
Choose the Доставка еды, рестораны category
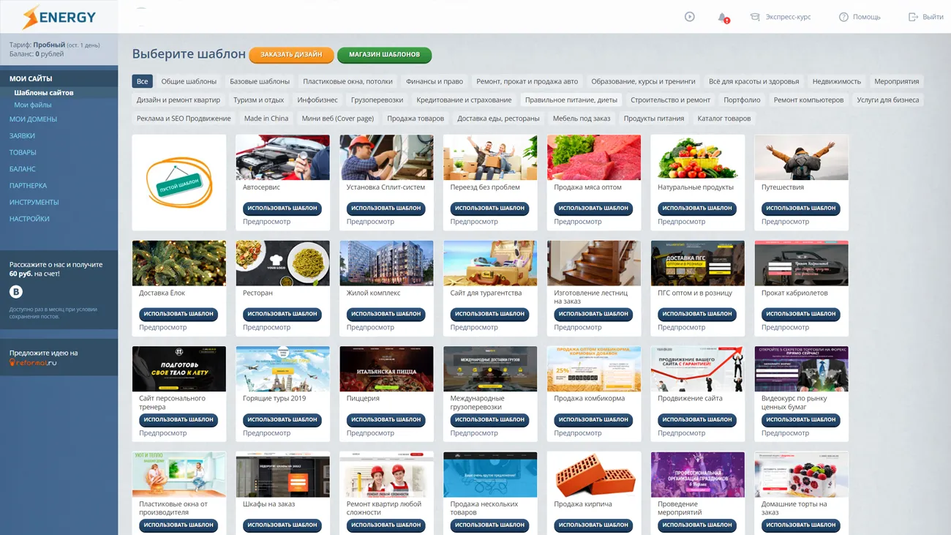pyautogui.click(x=498, y=119)
